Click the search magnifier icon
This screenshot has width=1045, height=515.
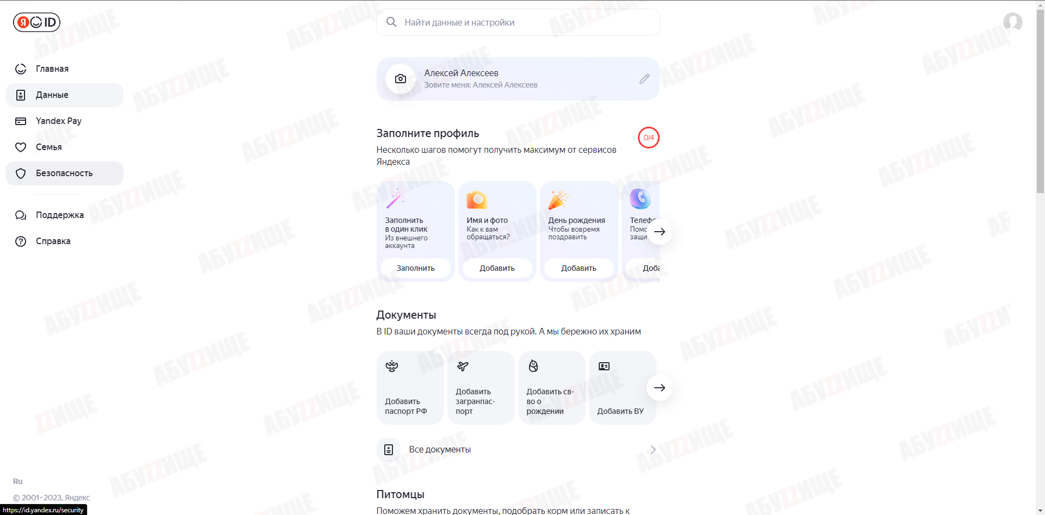click(391, 22)
